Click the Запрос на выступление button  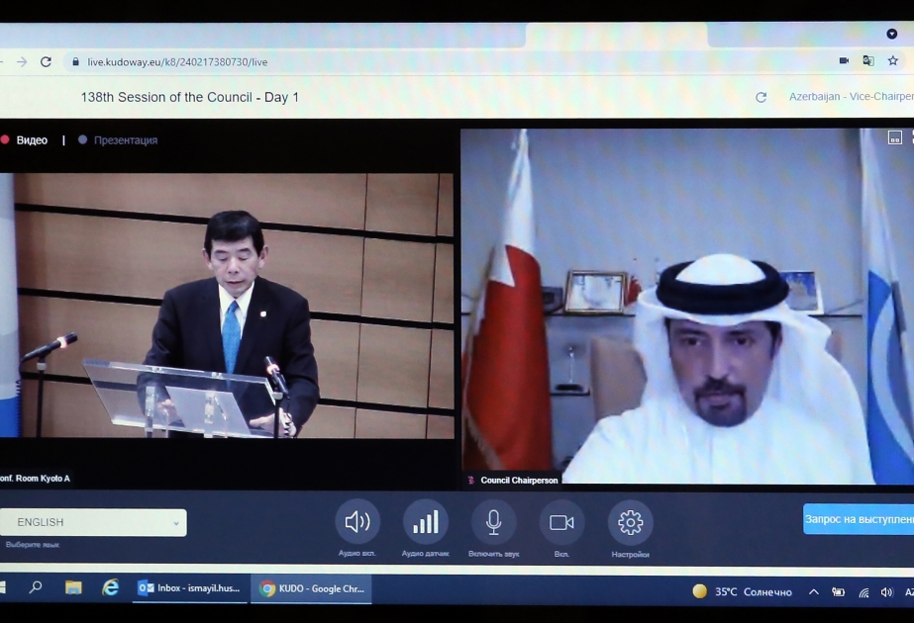859,519
